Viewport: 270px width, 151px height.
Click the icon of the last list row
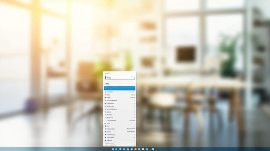105,140
